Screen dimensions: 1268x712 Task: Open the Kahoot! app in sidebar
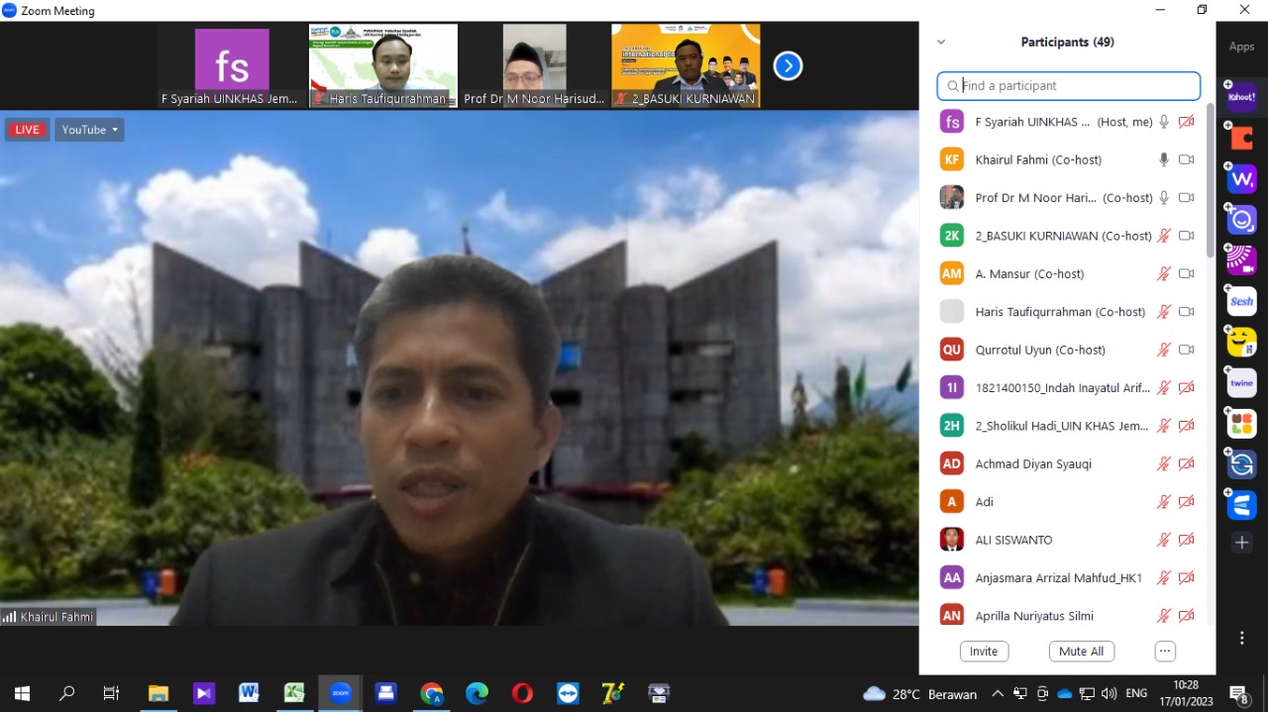point(1241,97)
